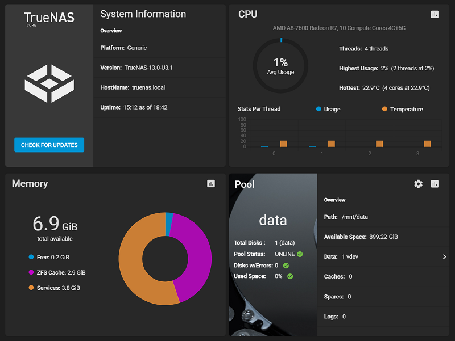The height and width of the screenshot is (341, 455).
Task: Toggle the Usage legend in CPU chart
Action: tap(328, 109)
